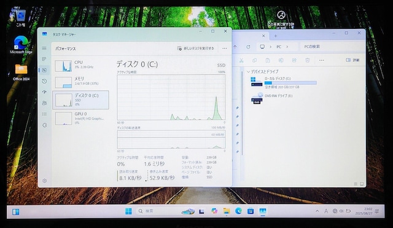The height and width of the screenshot is (228, 393).
Task: Select CPU performance graph entry
Action: (80, 66)
